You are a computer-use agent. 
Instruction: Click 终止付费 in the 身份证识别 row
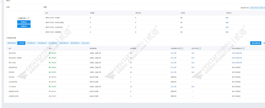tap(173, 53)
